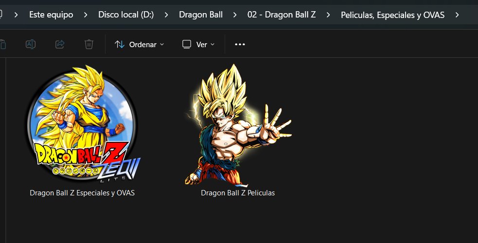
Task: Expand chevron after Disco local (D:)
Action: [x=166, y=15]
